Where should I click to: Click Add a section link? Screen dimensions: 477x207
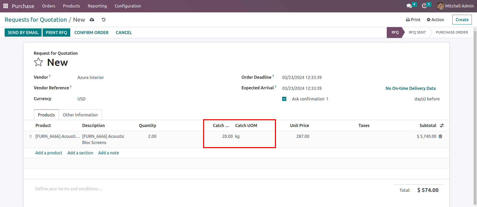pyautogui.click(x=80, y=153)
